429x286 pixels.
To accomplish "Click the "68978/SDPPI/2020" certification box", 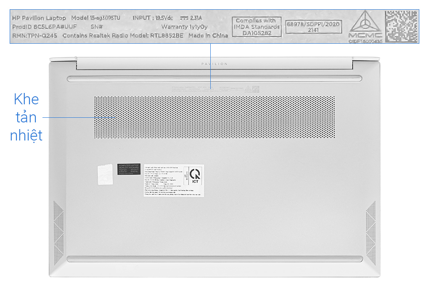I will click(x=313, y=26).
